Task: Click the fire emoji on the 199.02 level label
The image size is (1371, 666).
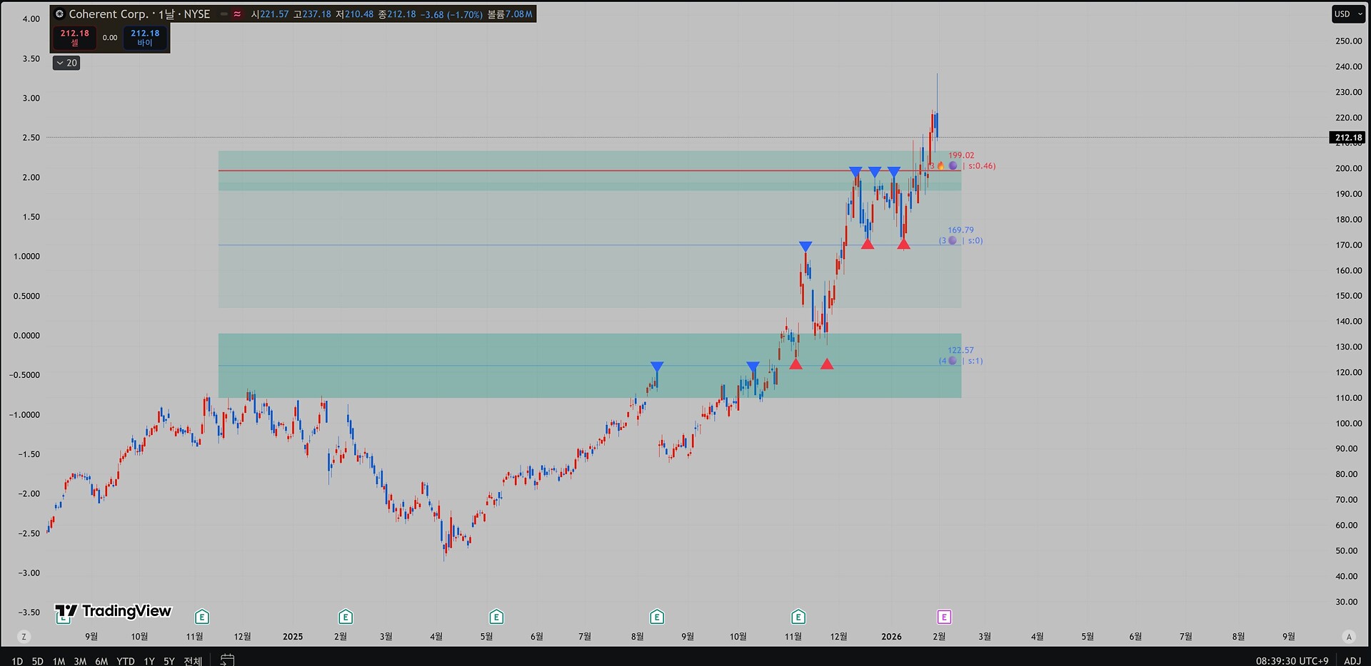Action: [940, 166]
